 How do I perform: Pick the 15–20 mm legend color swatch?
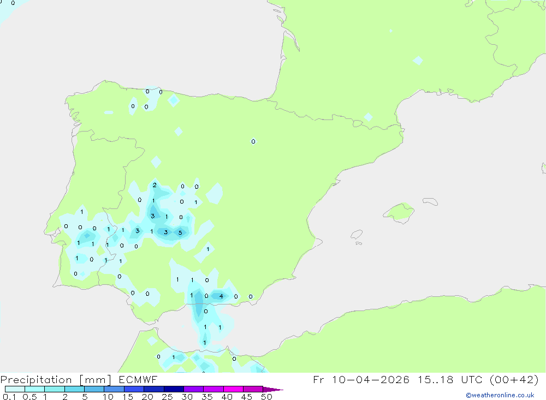(134, 389)
